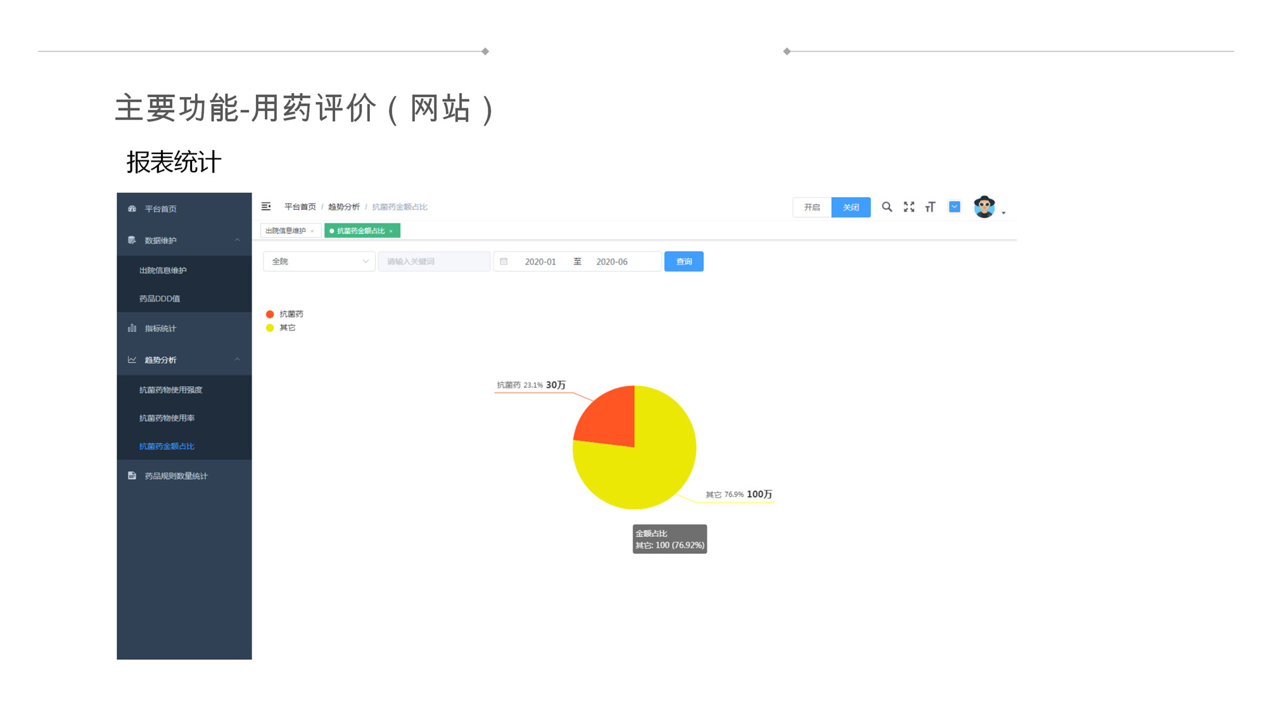Screen dimensions: 1267x713
Task: Close the 出院信息维护 tab
Action: (312, 231)
